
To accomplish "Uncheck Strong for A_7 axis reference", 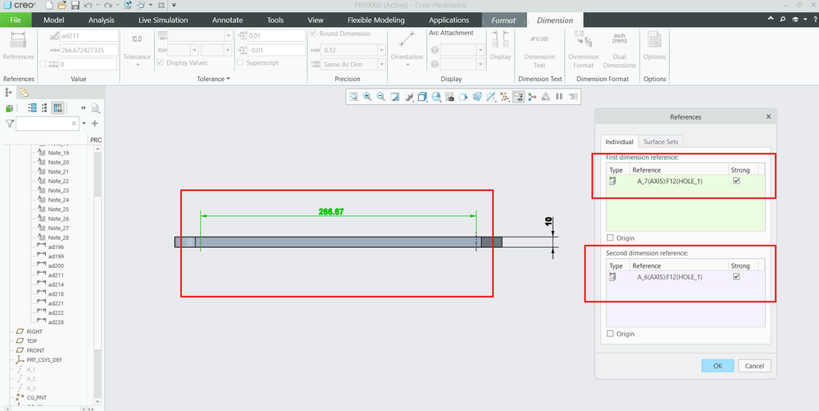I will pyautogui.click(x=736, y=181).
